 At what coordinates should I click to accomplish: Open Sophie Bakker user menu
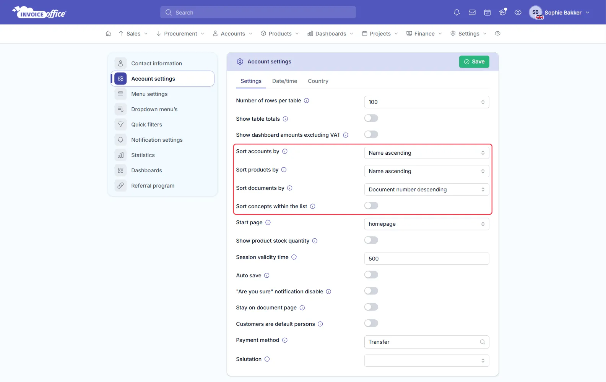point(559,13)
